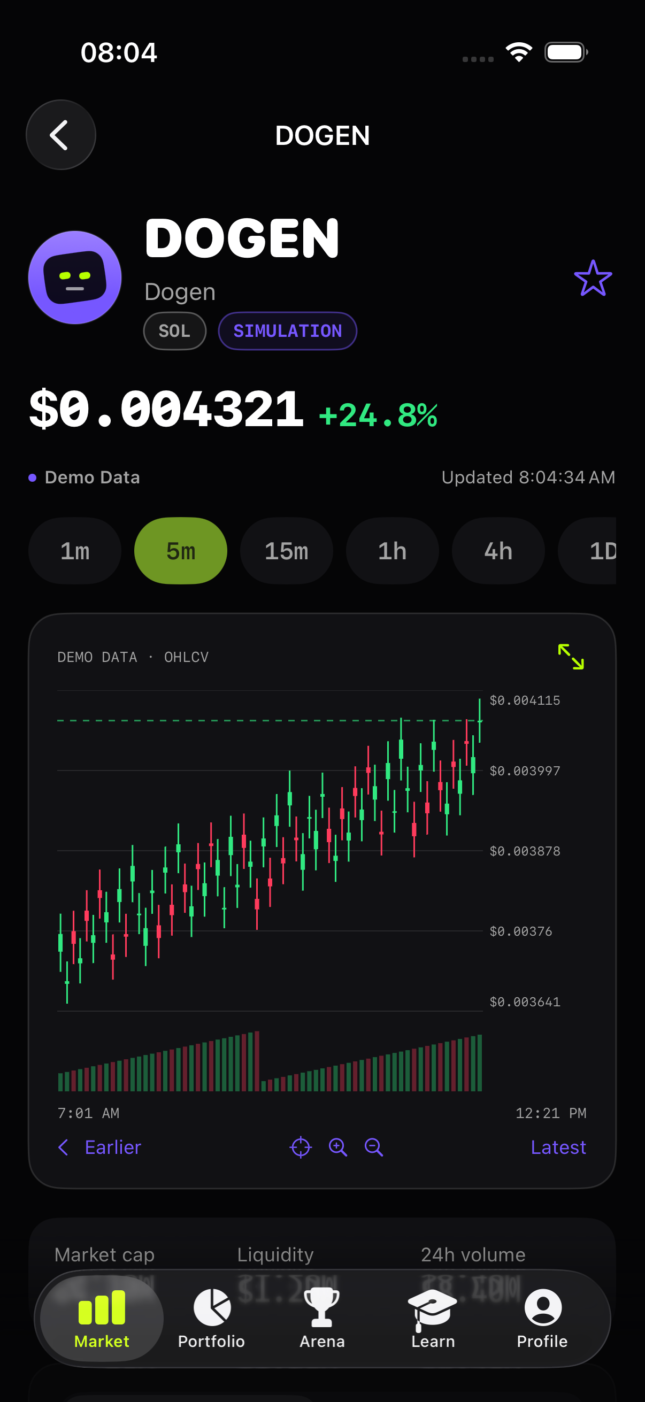Jump to Latest chart data
Image resolution: width=645 pixels, height=1402 pixels.
[x=558, y=1147]
